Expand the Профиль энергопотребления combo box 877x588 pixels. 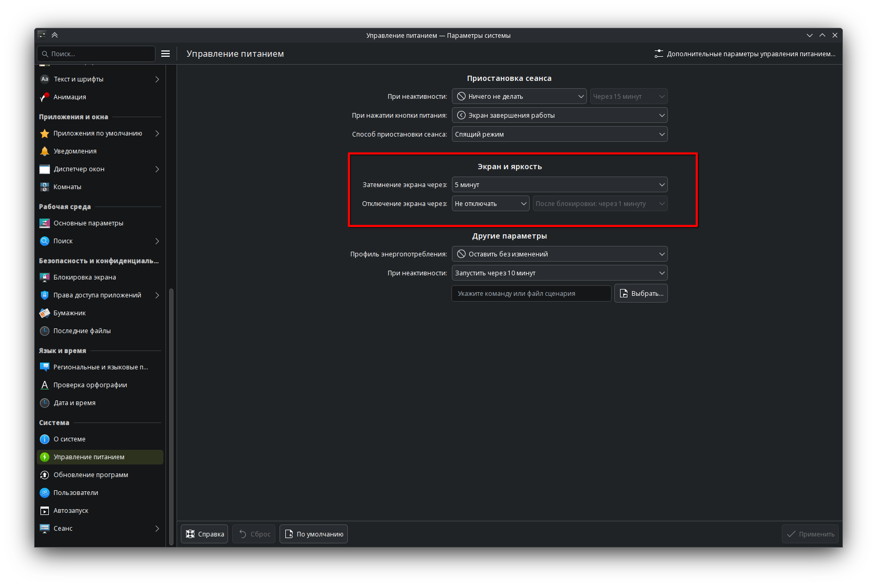(x=559, y=254)
